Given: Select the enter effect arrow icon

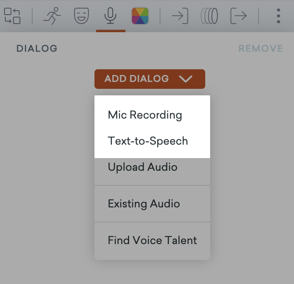Looking at the screenshot, I should (x=180, y=15).
